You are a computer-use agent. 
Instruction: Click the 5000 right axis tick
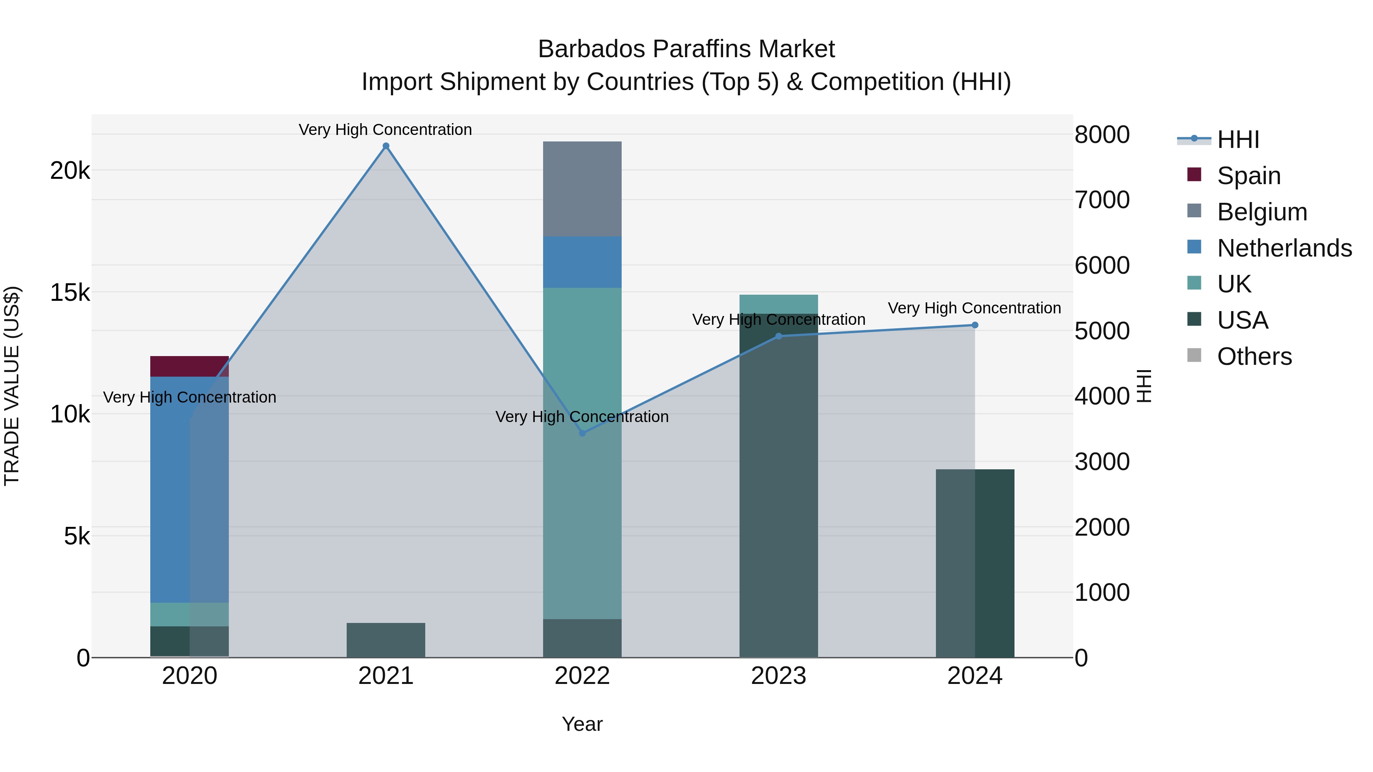click(x=1102, y=331)
